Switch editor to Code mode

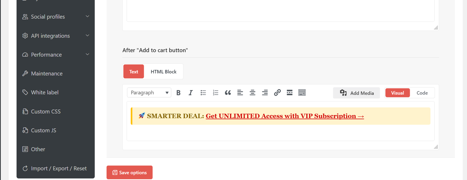click(x=422, y=93)
